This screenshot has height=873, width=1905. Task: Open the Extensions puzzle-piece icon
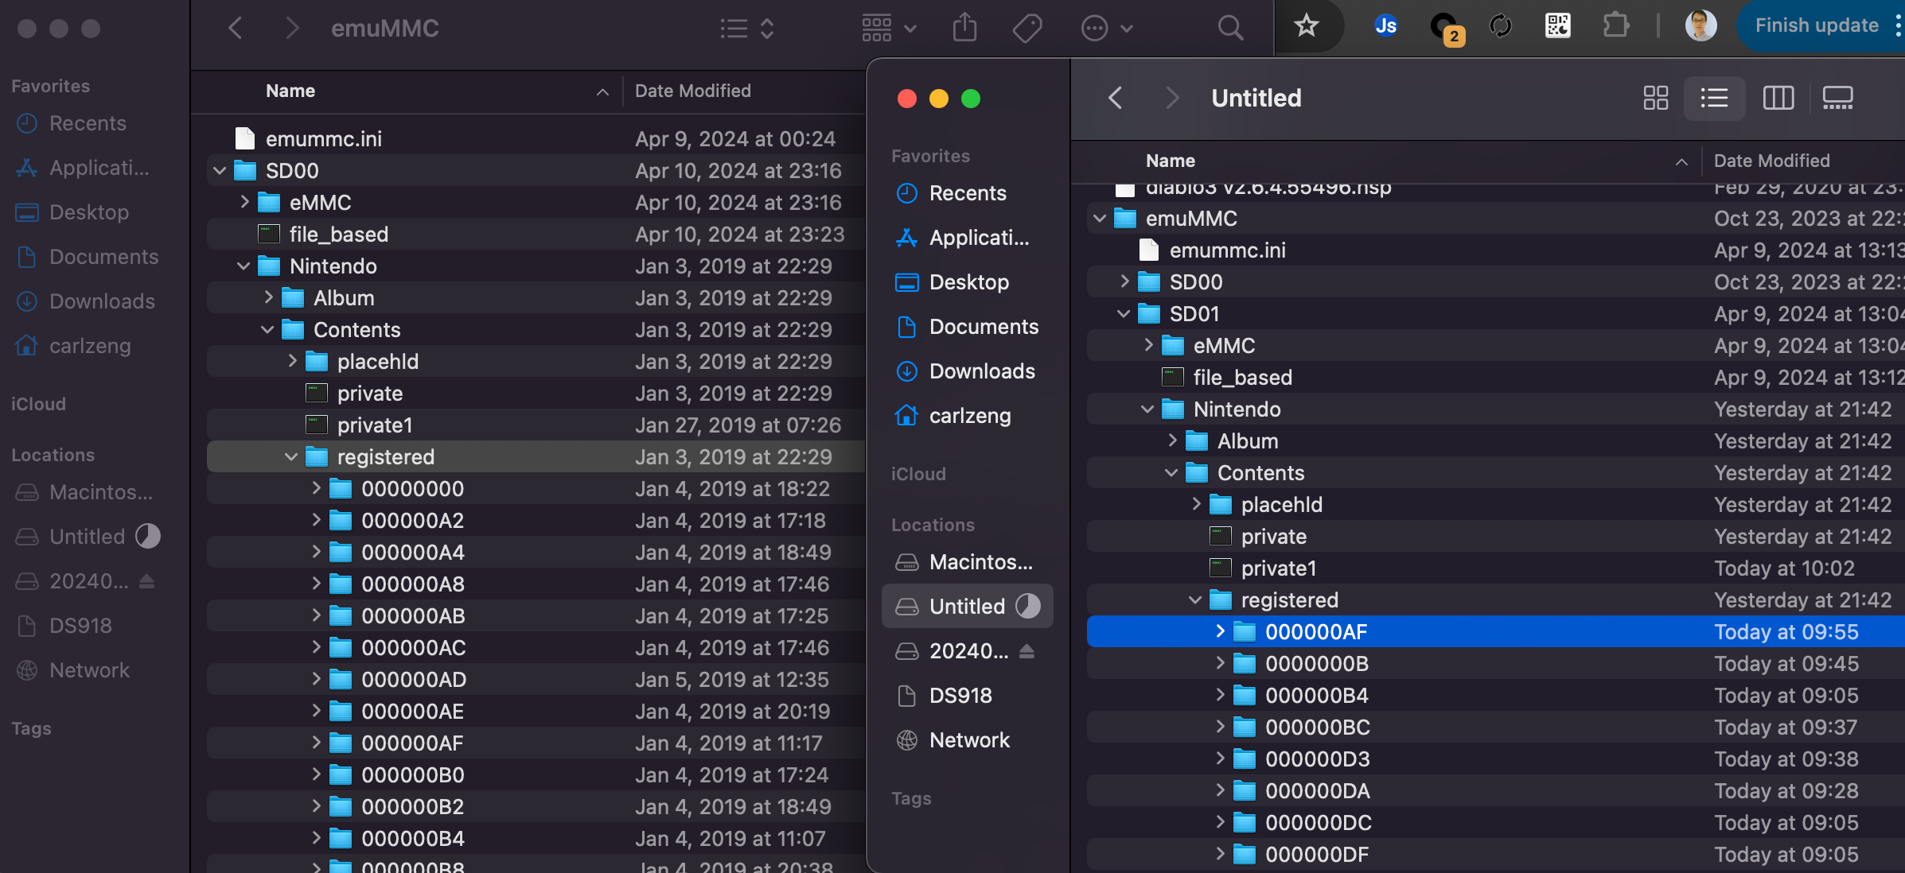pos(1615,25)
